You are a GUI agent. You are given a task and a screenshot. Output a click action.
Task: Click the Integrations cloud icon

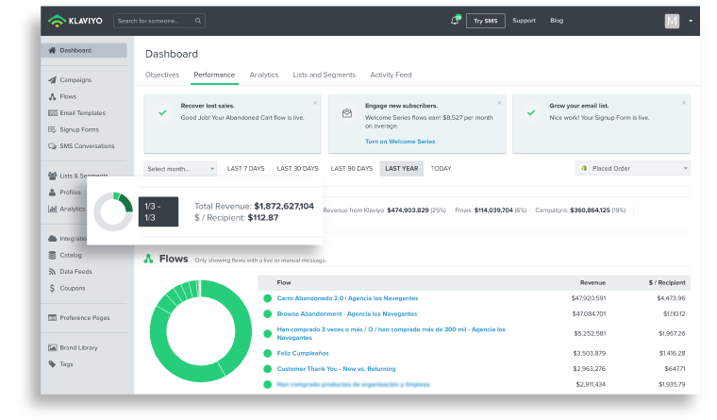(52, 239)
